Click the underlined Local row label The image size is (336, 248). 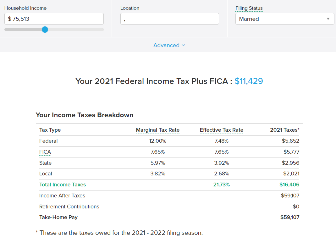[46, 174]
